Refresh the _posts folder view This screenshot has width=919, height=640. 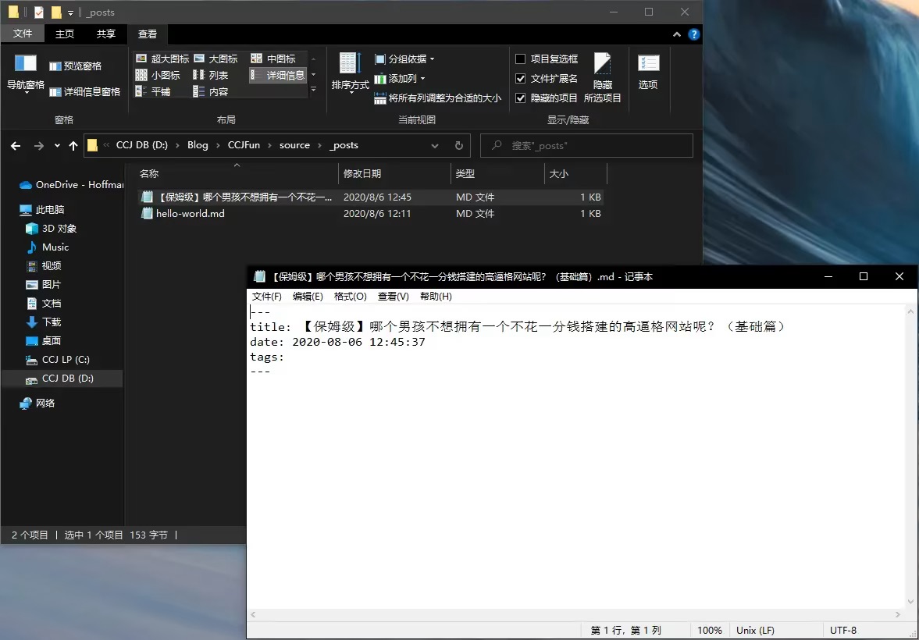point(460,145)
